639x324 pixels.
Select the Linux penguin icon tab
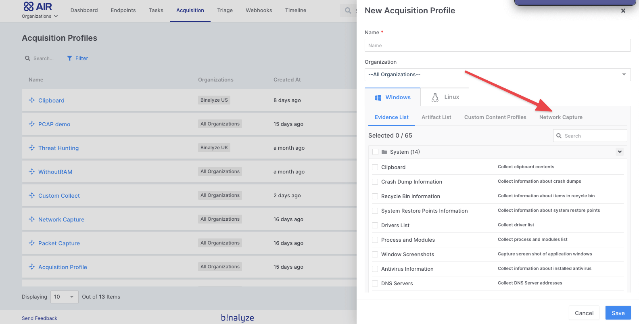tap(435, 97)
